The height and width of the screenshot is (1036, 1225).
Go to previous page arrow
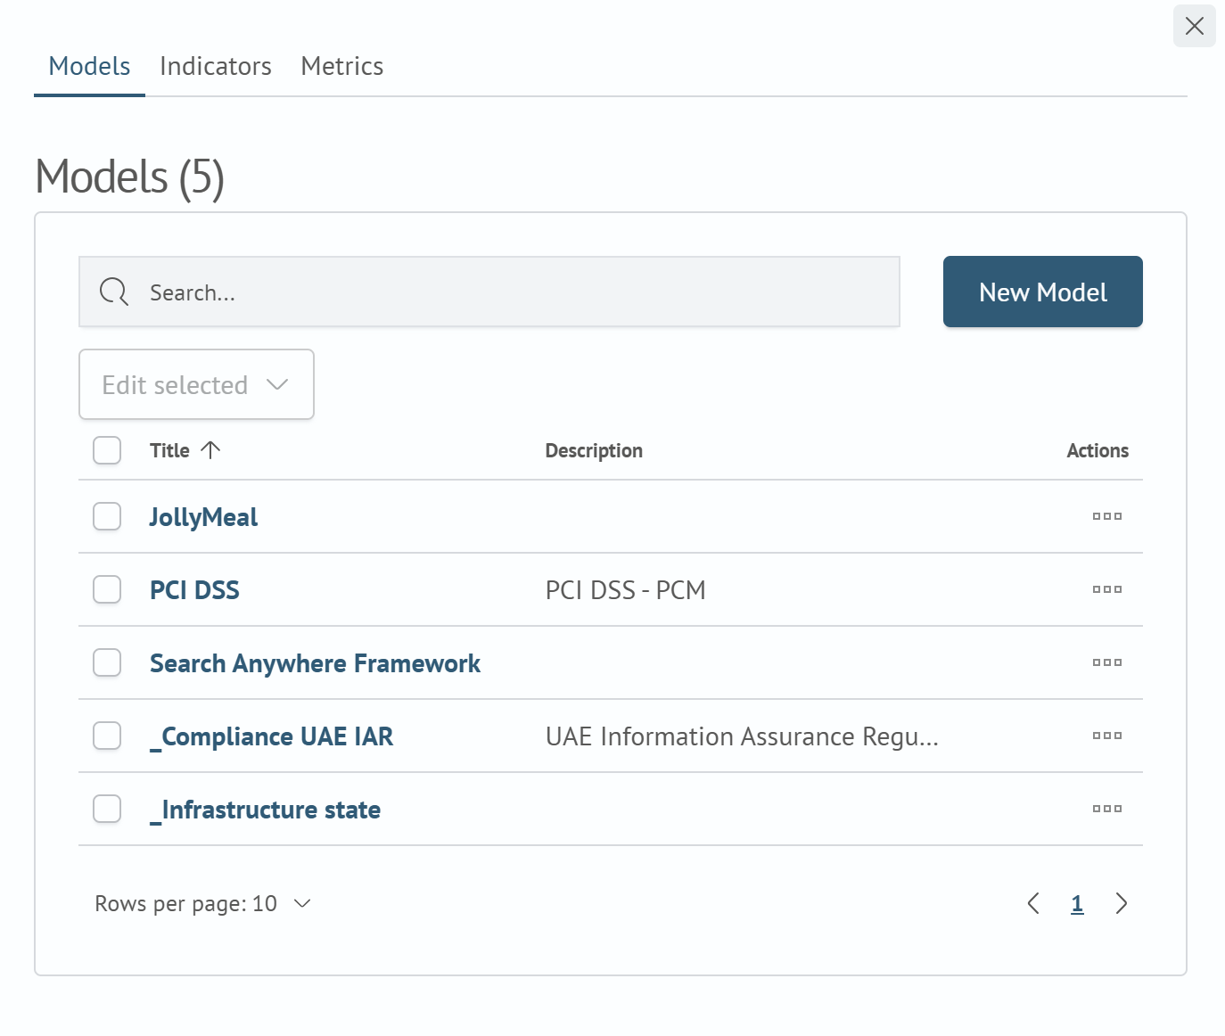pyautogui.click(x=1033, y=903)
